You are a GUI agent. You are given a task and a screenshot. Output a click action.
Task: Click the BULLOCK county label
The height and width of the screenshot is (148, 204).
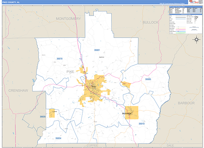pyautogui.click(x=150, y=22)
